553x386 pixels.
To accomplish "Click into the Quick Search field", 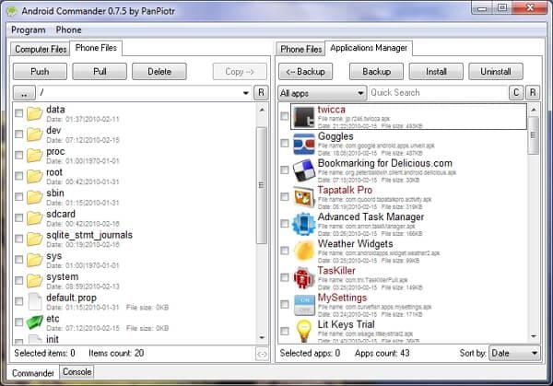I will click(437, 93).
